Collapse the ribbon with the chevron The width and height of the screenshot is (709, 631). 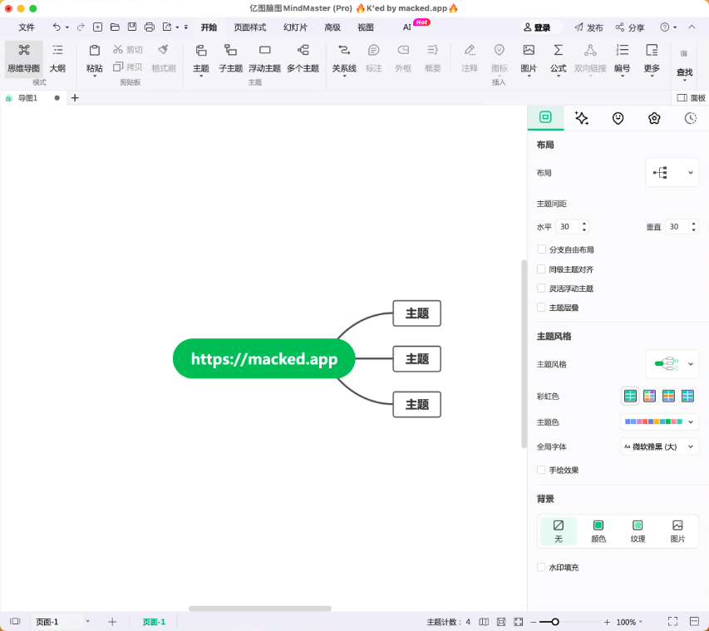(x=692, y=27)
